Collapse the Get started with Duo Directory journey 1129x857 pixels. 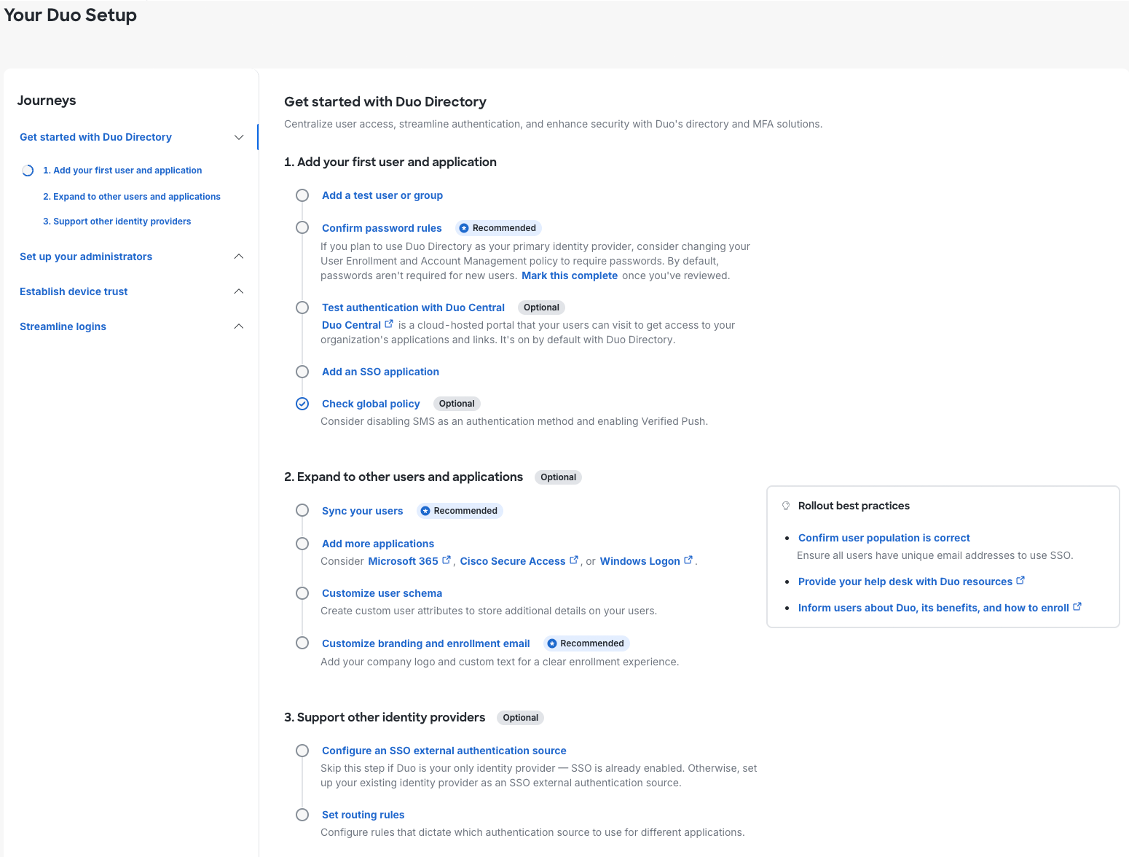pos(238,137)
